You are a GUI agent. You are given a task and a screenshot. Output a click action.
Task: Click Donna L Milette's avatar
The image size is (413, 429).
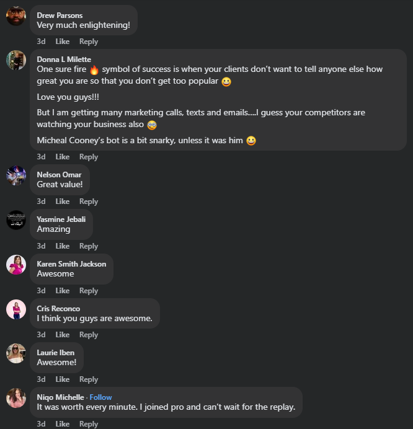(x=16, y=60)
